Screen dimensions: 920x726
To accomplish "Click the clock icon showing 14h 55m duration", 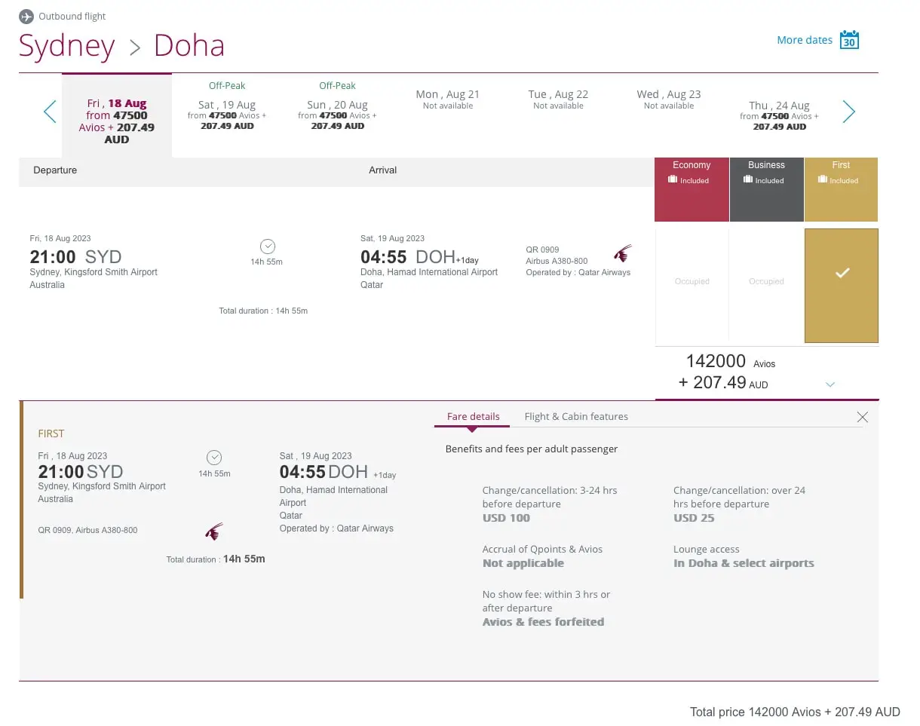I will pyautogui.click(x=267, y=246).
